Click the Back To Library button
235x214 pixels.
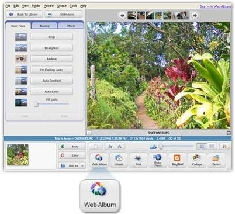click(24, 15)
